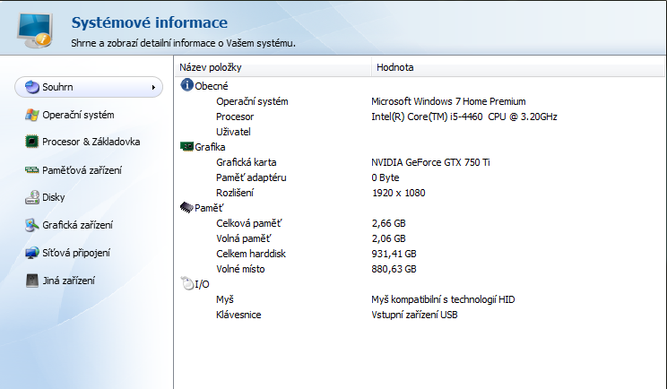This screenshot has width=667, height=389.
Task: Click the 931,41 GB harddisk value
Action: [x=394, y=254]
